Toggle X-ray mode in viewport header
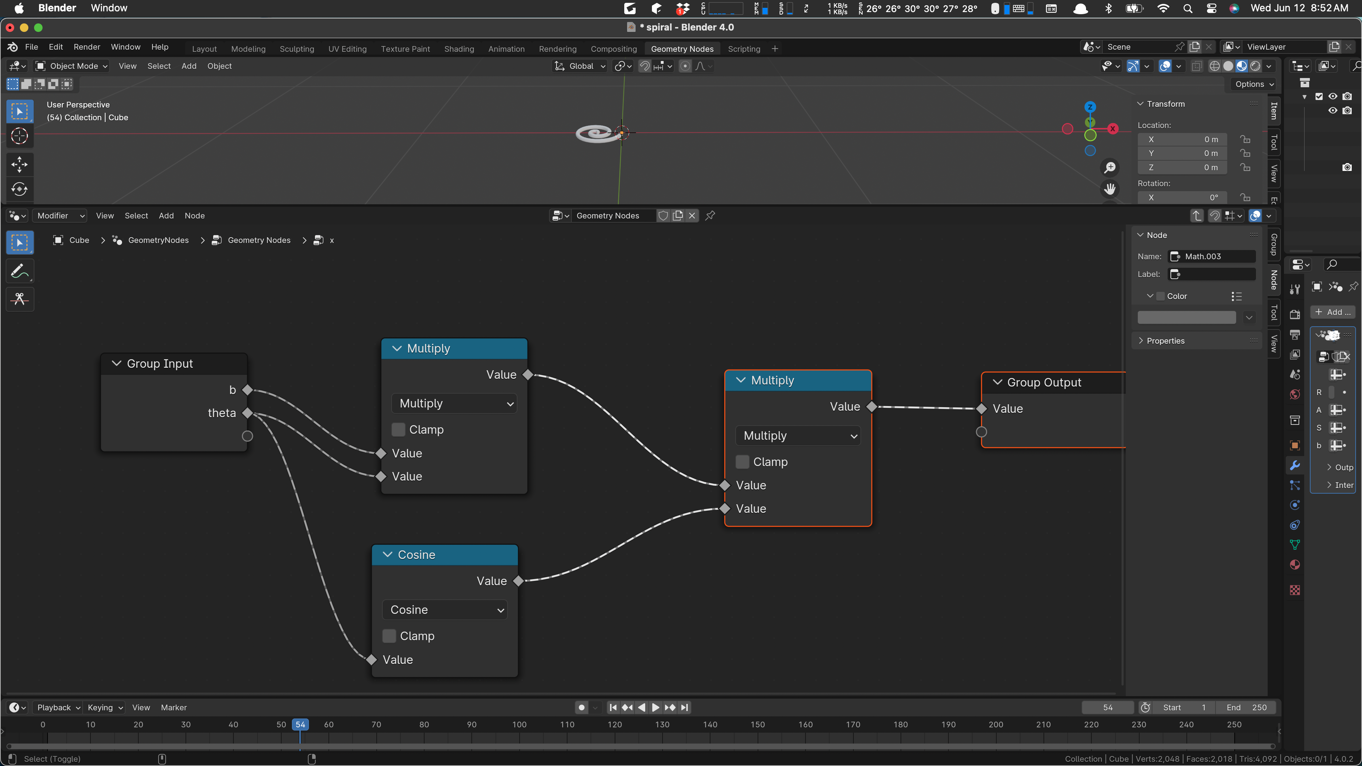 point(1196,66)
